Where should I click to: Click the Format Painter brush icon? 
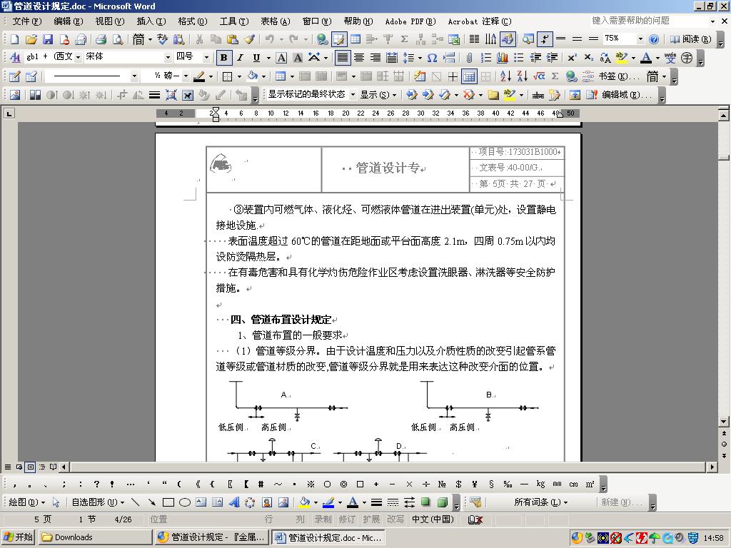pyautogui.click(x=249, y=40)
